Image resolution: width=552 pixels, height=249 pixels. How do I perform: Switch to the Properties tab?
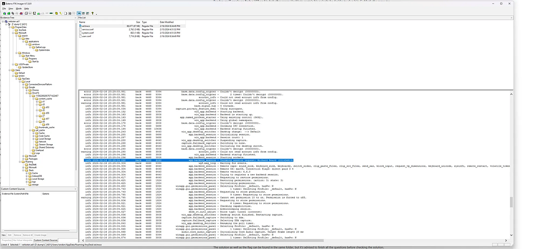[6, 240]
